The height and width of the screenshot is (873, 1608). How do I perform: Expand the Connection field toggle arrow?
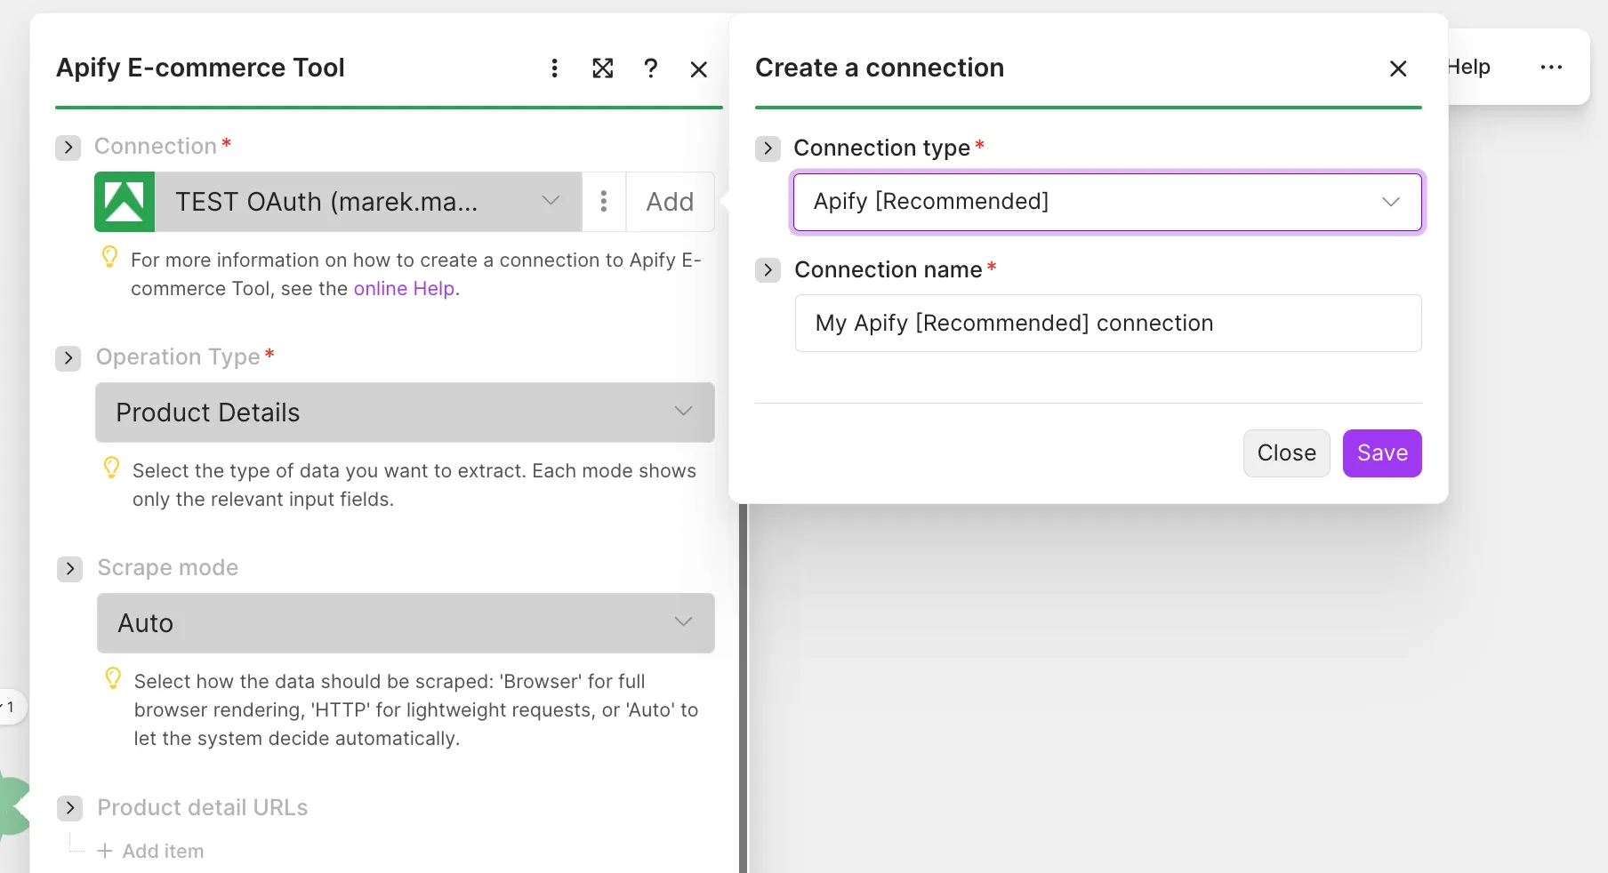[x=68, y=148]
